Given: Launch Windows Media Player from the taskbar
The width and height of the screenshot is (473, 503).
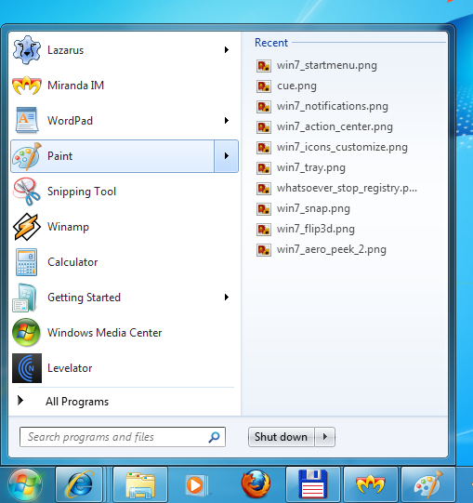Looking at the screenshot, I should point(196,484).
